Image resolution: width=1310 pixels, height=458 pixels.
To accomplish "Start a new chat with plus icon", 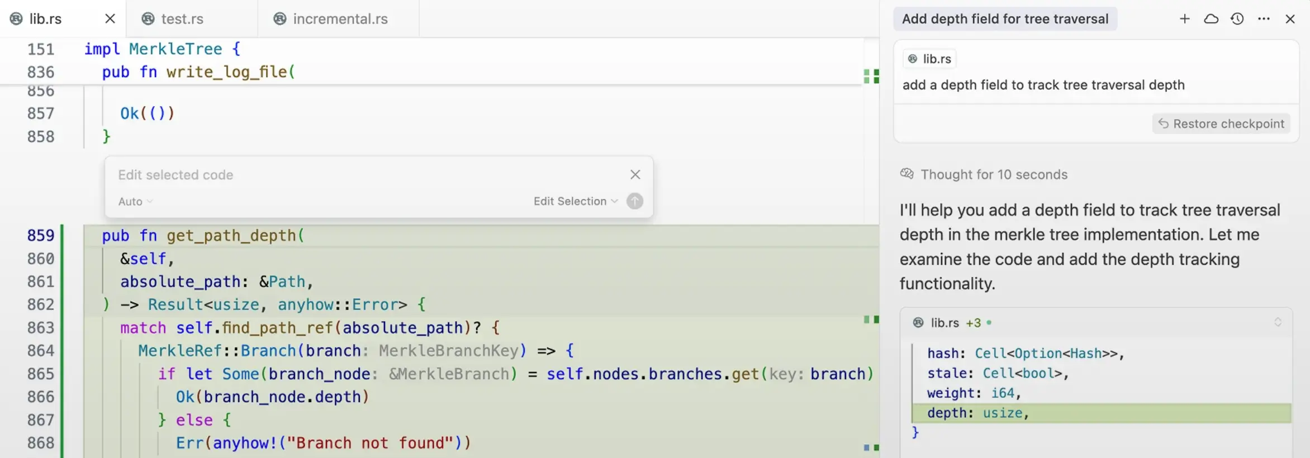I will tap(1184, 19).
